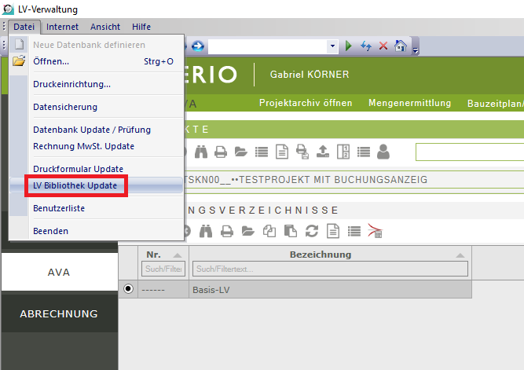Screen dimensions: 524x370
Task: Click the paste clipboard icon in Leistungsverzeichnisse toolbar
Action: point(291,231)
